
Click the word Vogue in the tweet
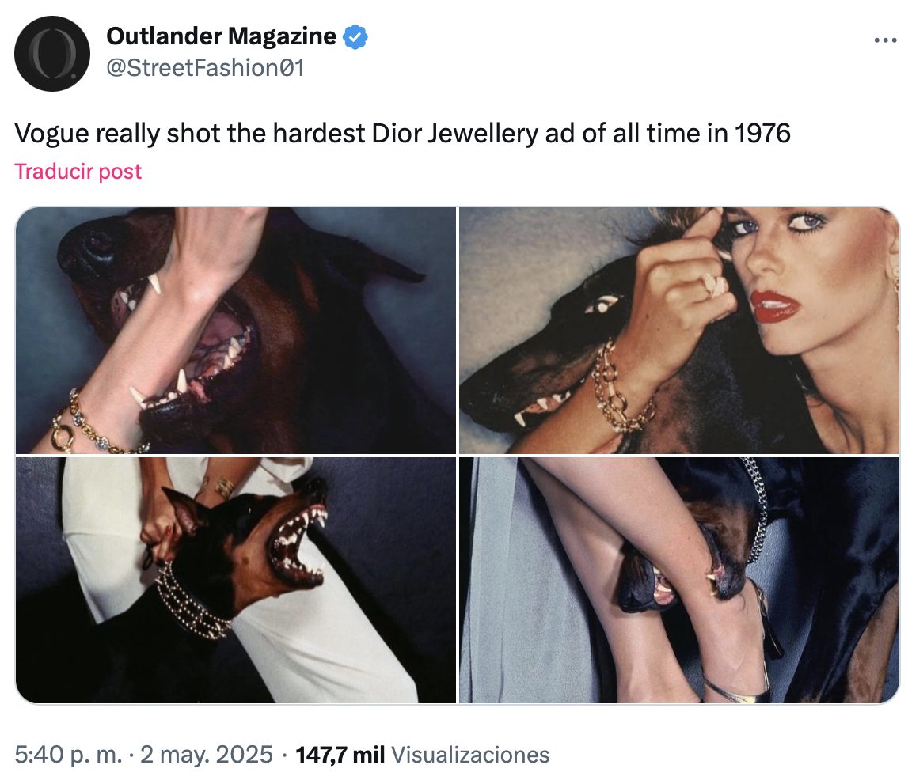coord(51,134)
